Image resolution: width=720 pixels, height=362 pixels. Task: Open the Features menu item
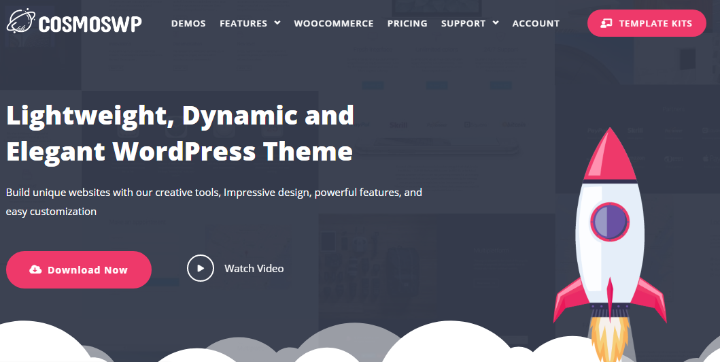tap(243, 23)
